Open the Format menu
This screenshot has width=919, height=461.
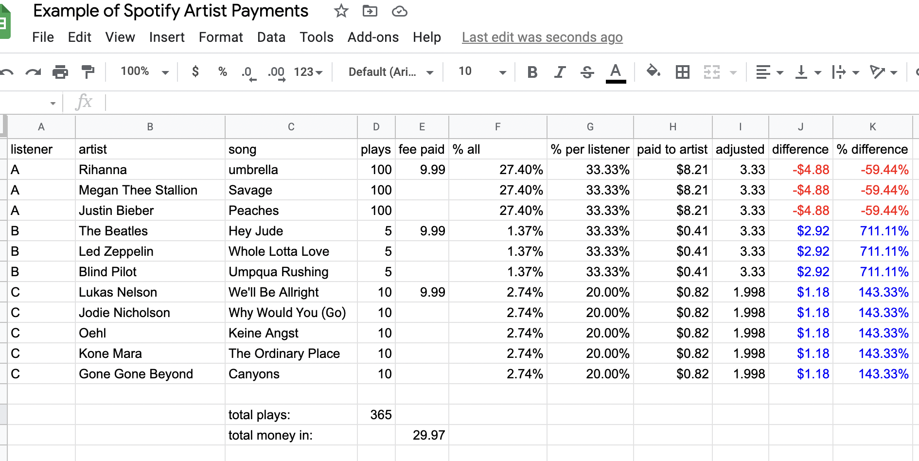pos(221,37)
